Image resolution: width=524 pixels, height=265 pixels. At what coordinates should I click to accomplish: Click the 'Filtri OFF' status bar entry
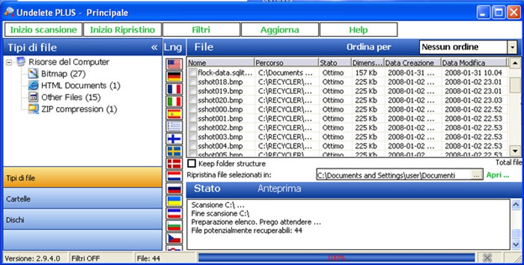[85, 258]
